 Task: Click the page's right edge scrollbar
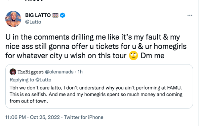coord(198,63)
